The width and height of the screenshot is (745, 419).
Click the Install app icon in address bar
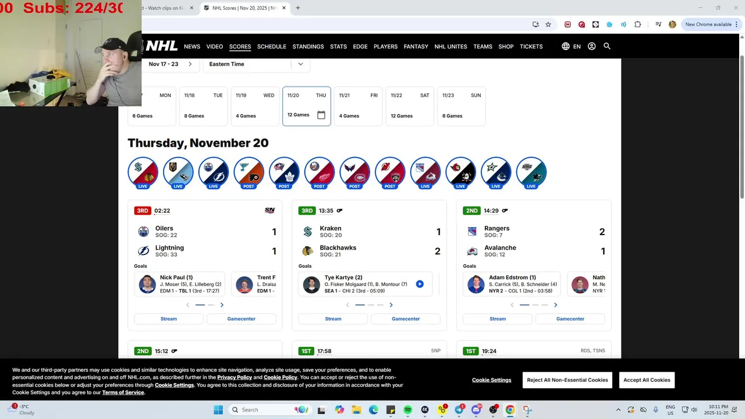pyautogui.click(x=535, y=24)
